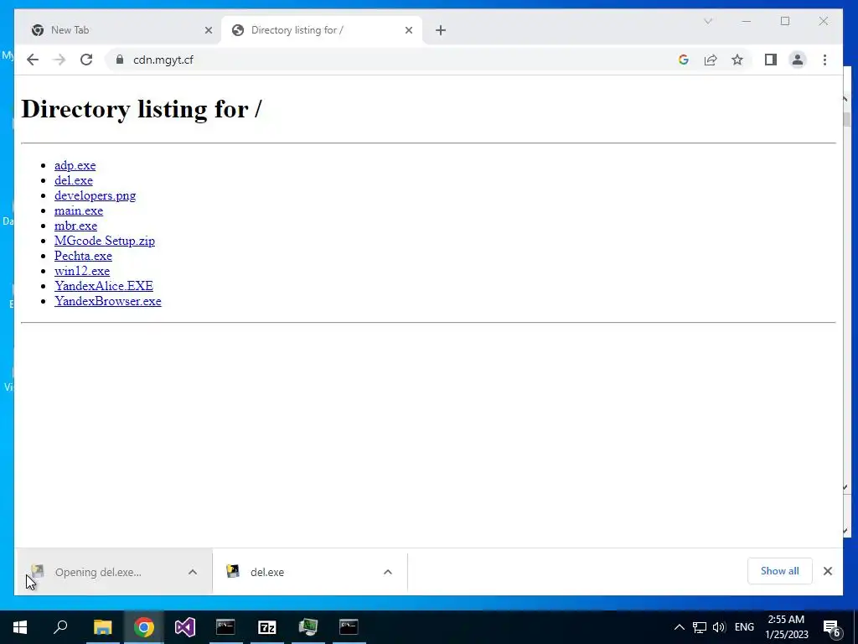Open the finished del.exe download item
This screenshot has width=858, height=644.
coord(267,572)
